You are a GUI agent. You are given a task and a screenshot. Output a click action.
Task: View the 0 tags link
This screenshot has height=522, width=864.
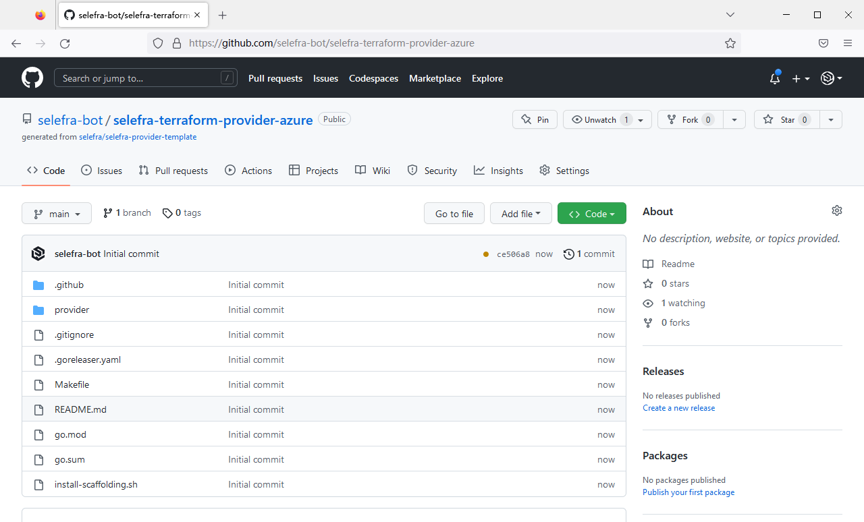pos(182,212)
